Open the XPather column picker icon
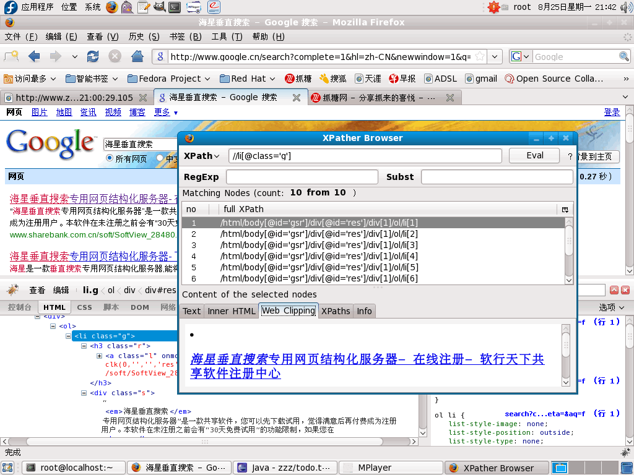 (x=565, y=209)
